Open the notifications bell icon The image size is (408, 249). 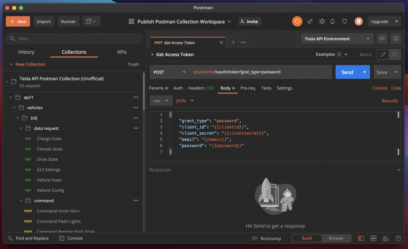click(332, 22)
